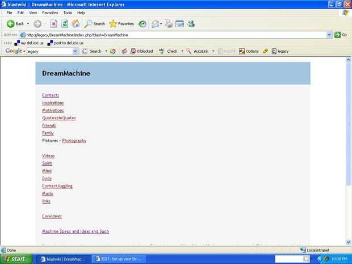Open the Windows Start button
Image resolution: width=352 pixels, height=264 pixels.
pyautogui.click(x=16, y=259)
